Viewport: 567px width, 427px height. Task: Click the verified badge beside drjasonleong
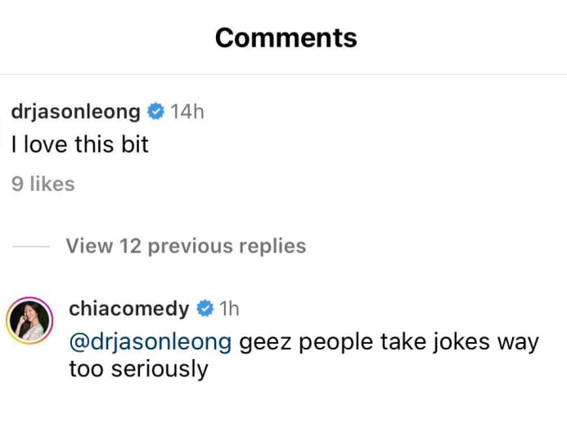pos(155,112)
